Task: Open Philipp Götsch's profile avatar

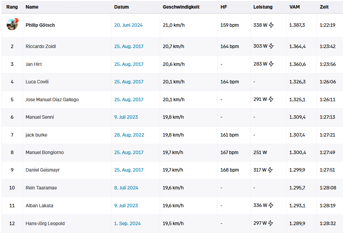Action: [x=12, y=25]
